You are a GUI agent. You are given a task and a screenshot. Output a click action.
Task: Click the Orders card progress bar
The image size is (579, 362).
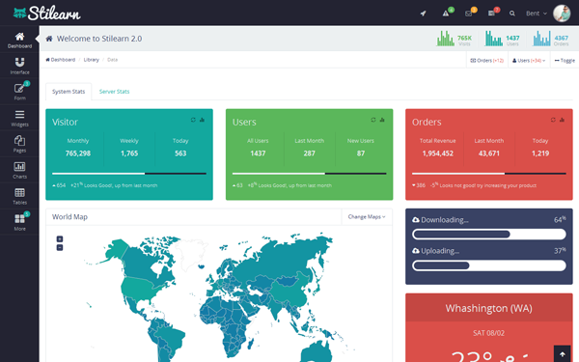pyautogui.click(x=489, y=173)
